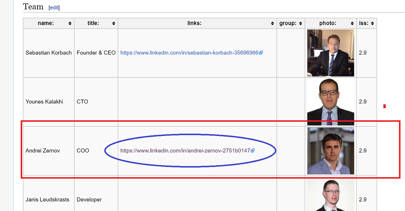
Task: Click the 'title:' column header text
Action: tap(93, 23)
